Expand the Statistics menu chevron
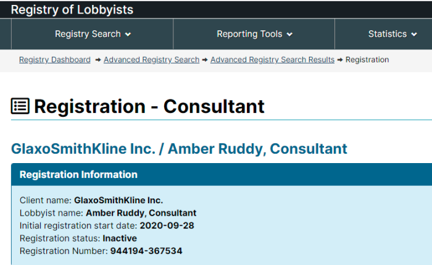 [414, 35]
